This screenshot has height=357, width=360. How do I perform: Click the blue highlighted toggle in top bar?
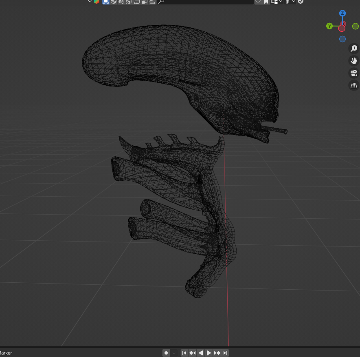point(105,2)
